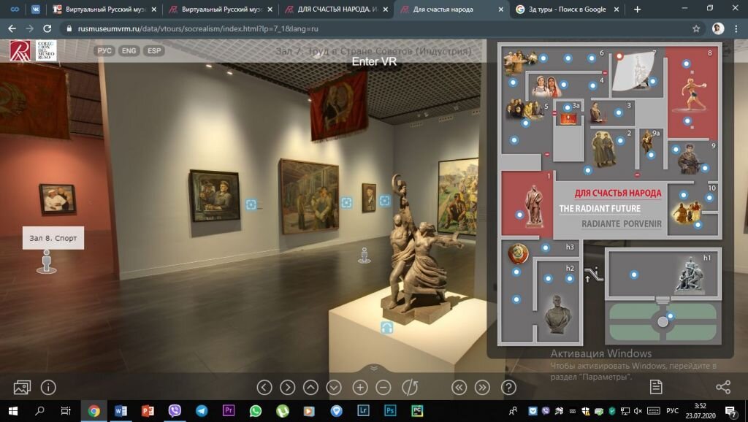Play audio guide headphones under the sculpture
748x422 pixels.
click(x=386, y=328)
